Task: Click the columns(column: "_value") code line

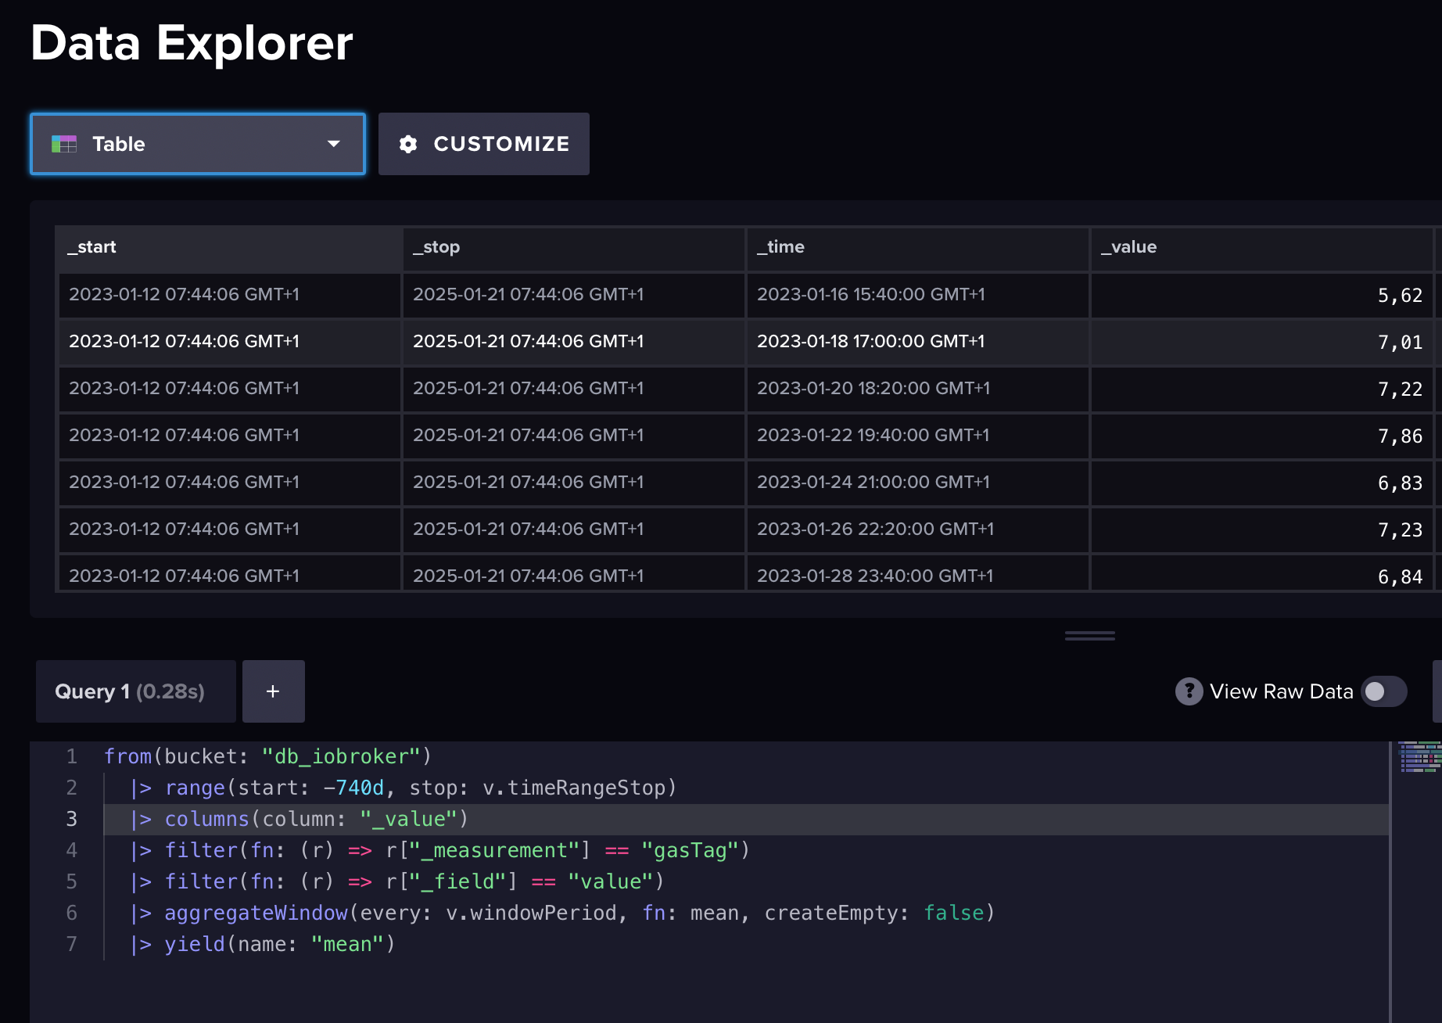Action: [300, 819]
